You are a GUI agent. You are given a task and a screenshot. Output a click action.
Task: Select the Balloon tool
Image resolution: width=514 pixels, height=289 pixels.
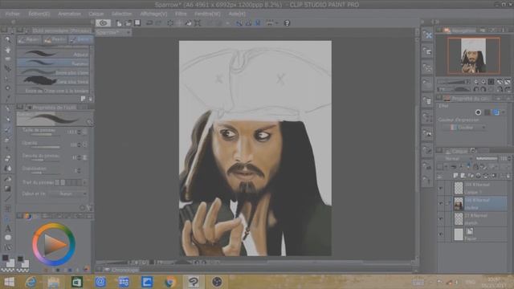click(x=8, y=238)
